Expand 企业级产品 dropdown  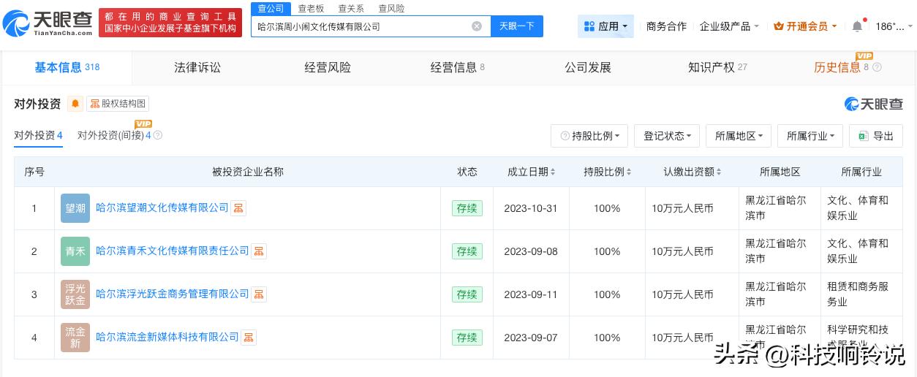pos(729,26)
